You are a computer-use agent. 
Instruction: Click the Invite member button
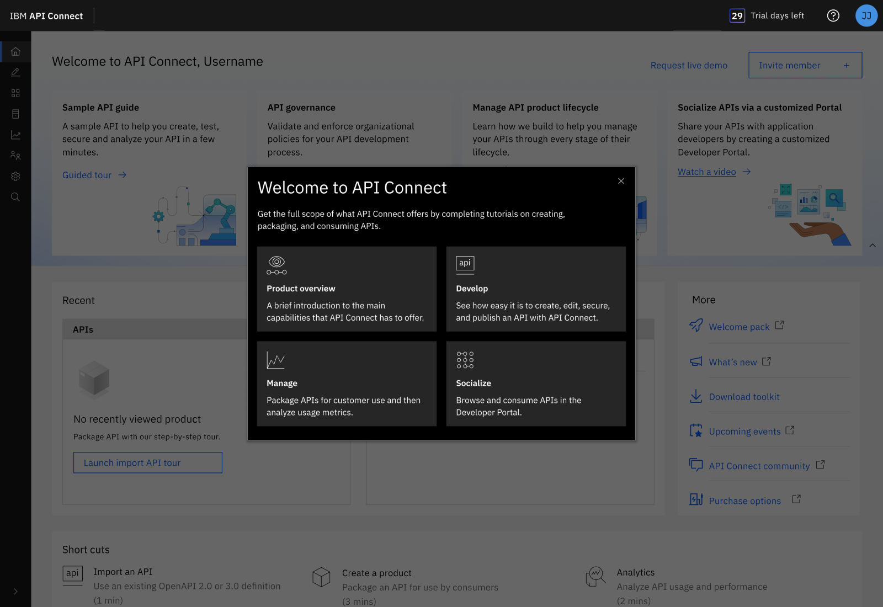(805, 65)
